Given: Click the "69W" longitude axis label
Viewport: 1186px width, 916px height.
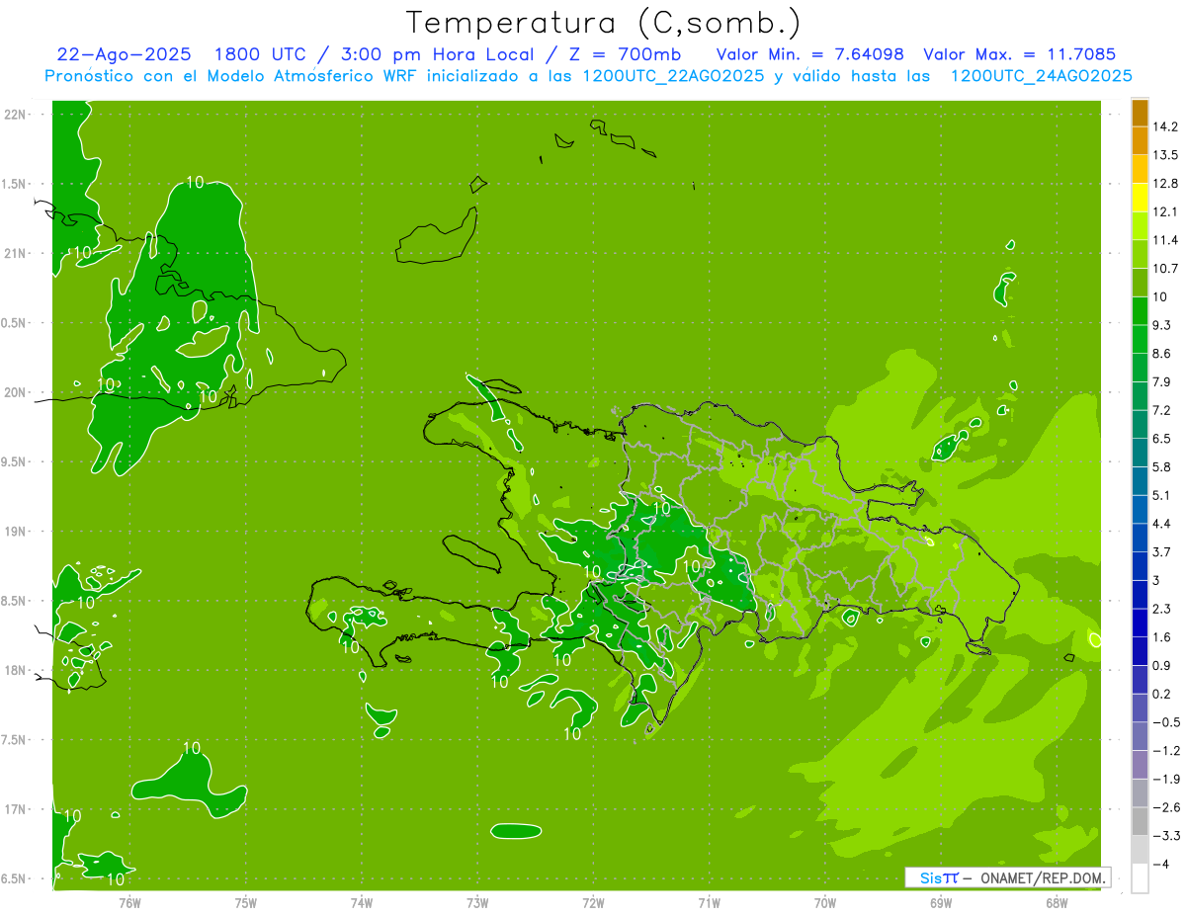Looking at the screenshot, I should [941, 903].
